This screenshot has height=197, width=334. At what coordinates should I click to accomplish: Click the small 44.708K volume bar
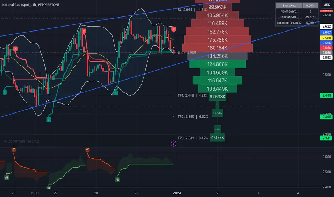click(218, 113)
